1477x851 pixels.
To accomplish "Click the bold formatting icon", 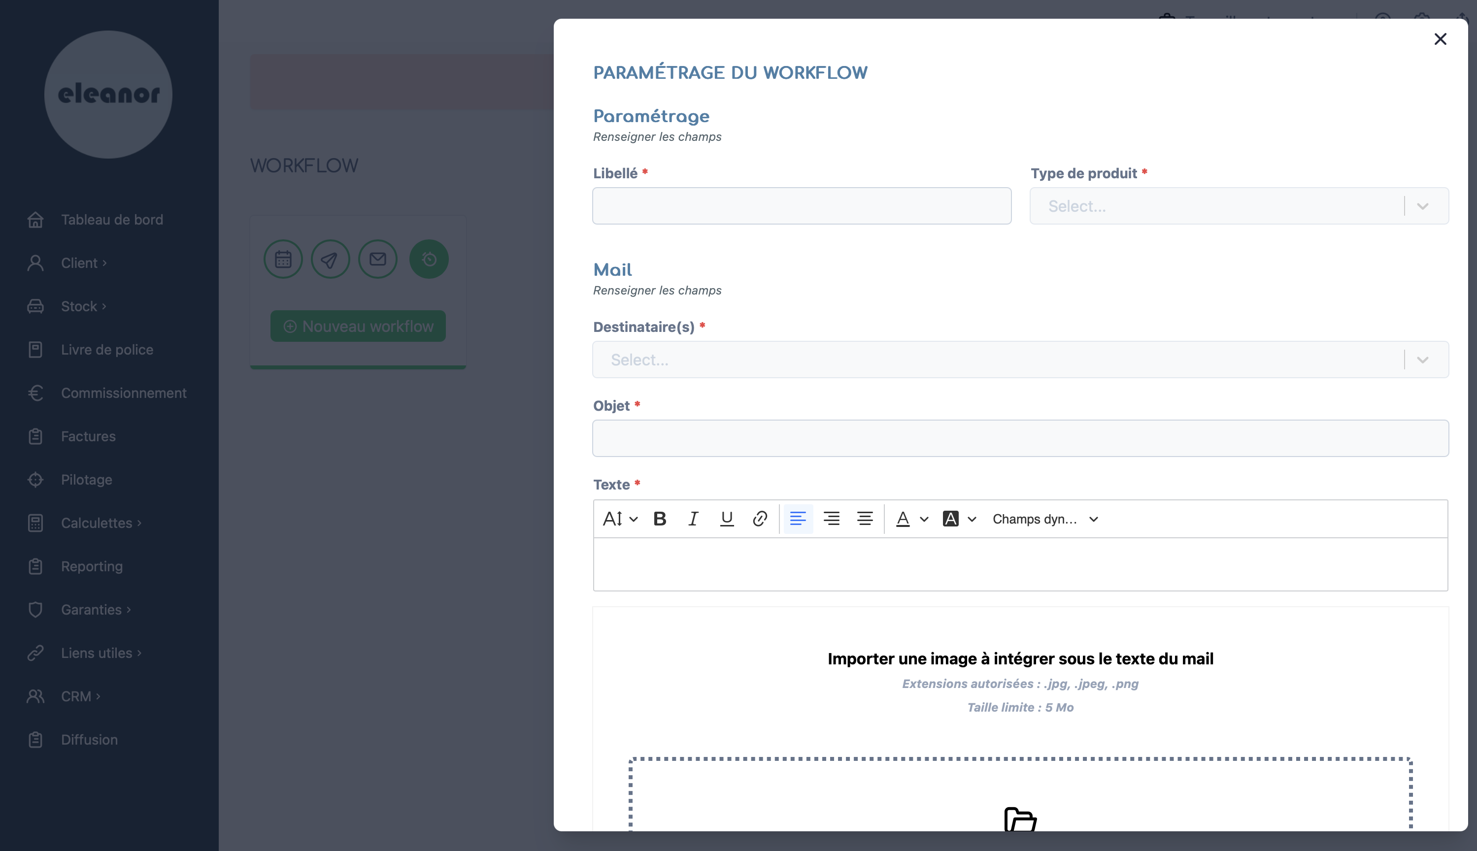I will click(658, 518).
